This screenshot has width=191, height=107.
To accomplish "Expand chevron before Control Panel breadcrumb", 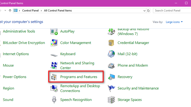I will (19, 11).
